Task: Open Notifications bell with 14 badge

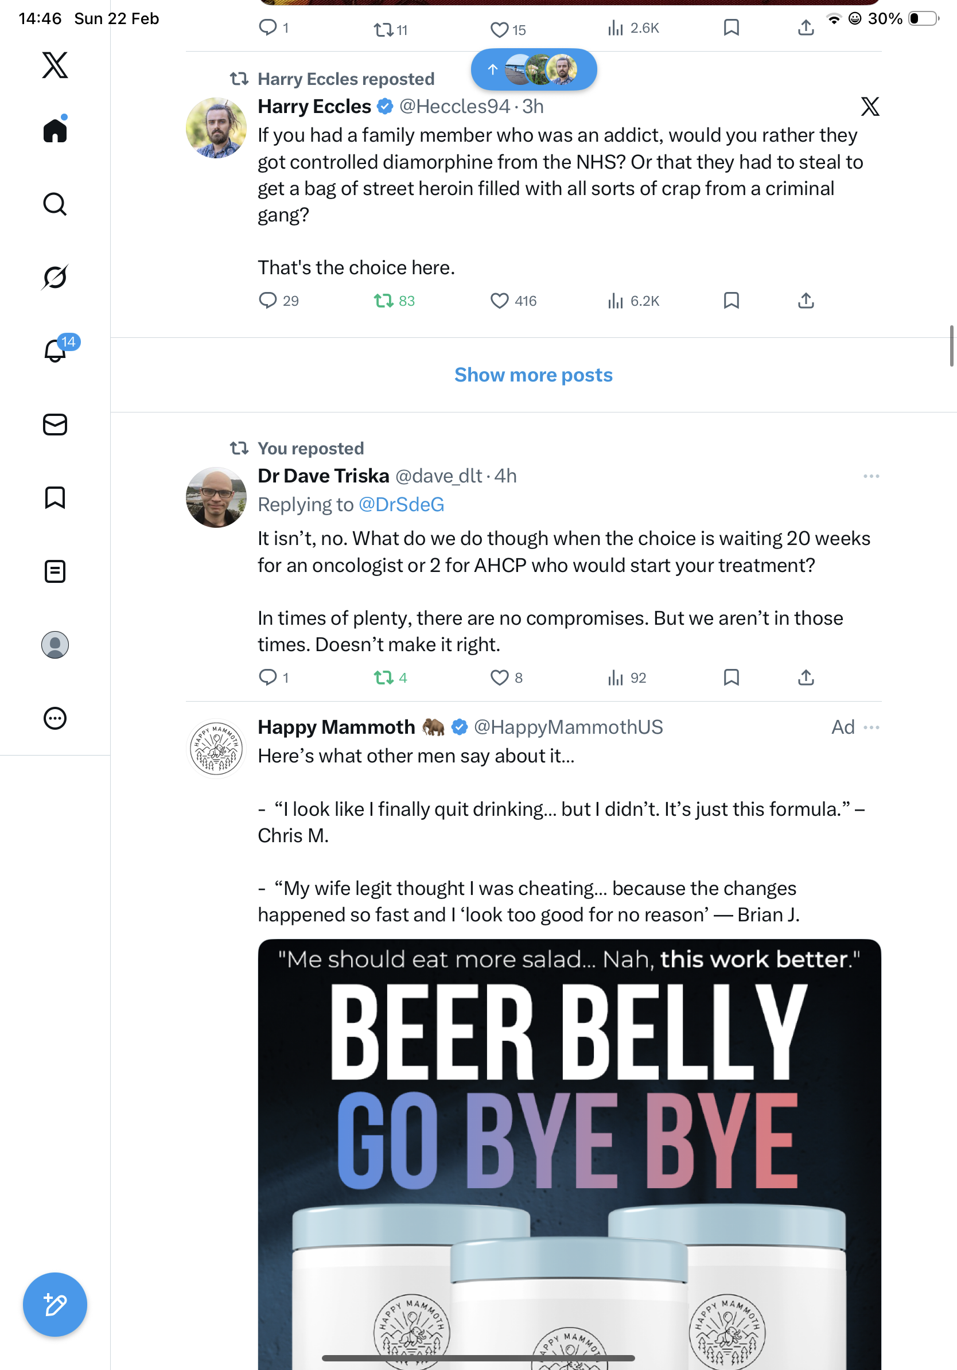Action: click(55, 351)
